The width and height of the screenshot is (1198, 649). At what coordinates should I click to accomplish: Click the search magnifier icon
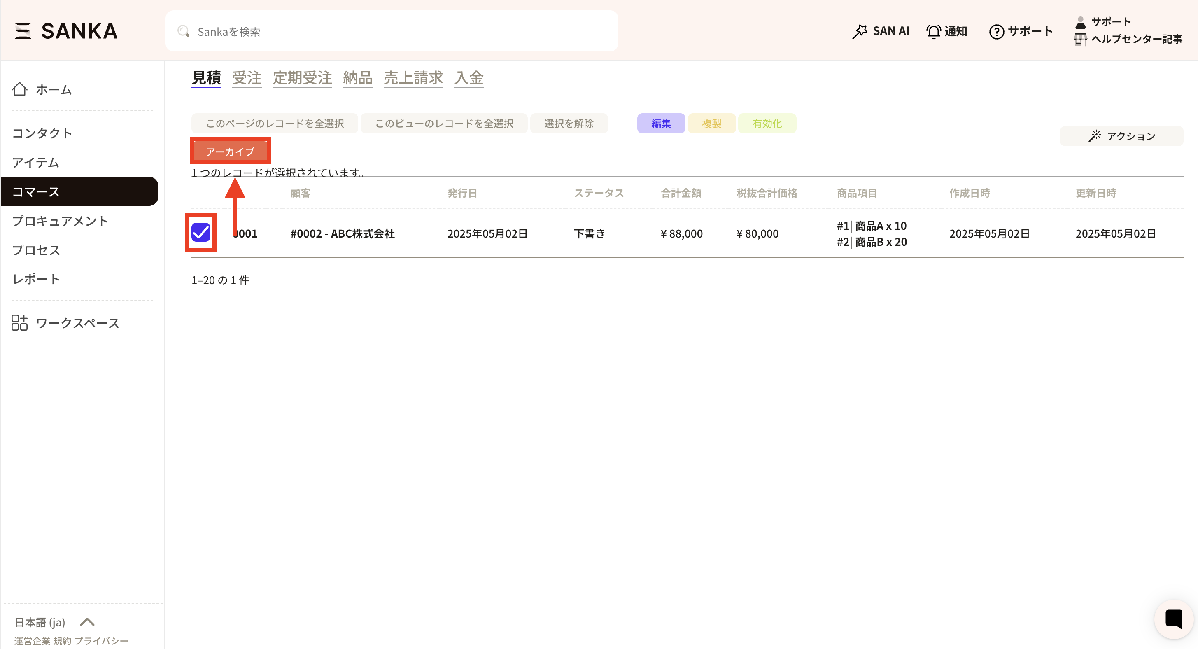[183, 31]
